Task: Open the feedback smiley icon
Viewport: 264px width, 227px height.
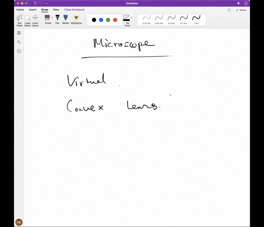Action: [x=246, y=3]
